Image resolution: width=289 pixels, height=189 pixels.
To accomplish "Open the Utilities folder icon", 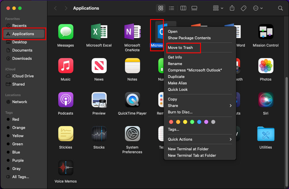I will click(266, 134).
